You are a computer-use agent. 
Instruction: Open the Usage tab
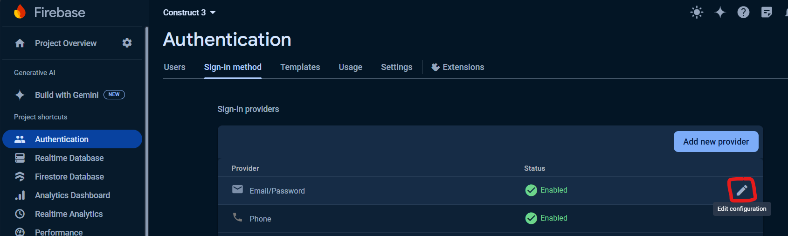pyautogui.click(x=350, y=67)
